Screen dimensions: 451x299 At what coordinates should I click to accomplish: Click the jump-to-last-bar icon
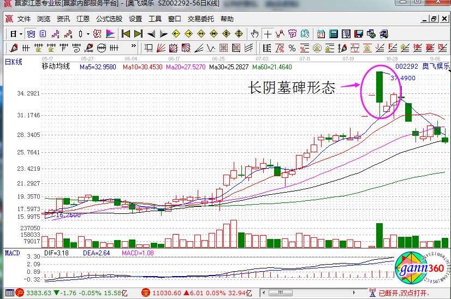[x=138, y=34]
